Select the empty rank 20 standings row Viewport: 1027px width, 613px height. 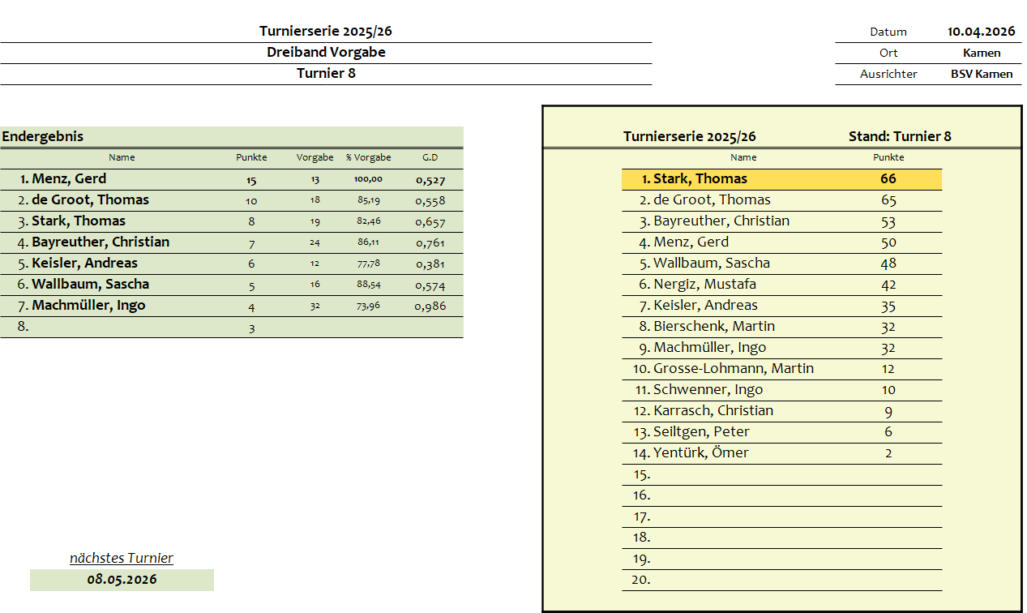click(781, 580)
